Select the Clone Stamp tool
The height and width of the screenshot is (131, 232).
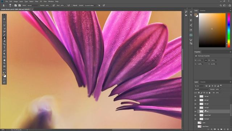[4, 38]
